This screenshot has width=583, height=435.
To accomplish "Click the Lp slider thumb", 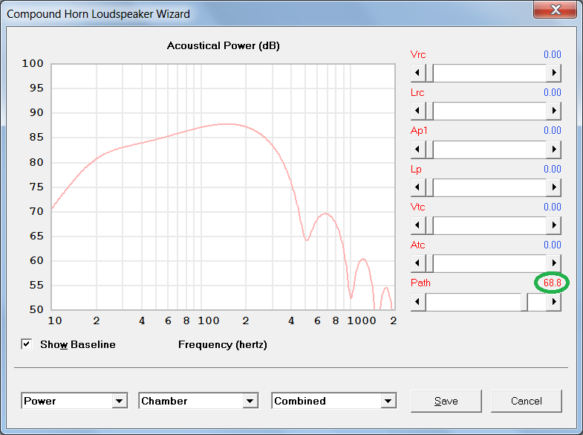I will tap(429, 187).
